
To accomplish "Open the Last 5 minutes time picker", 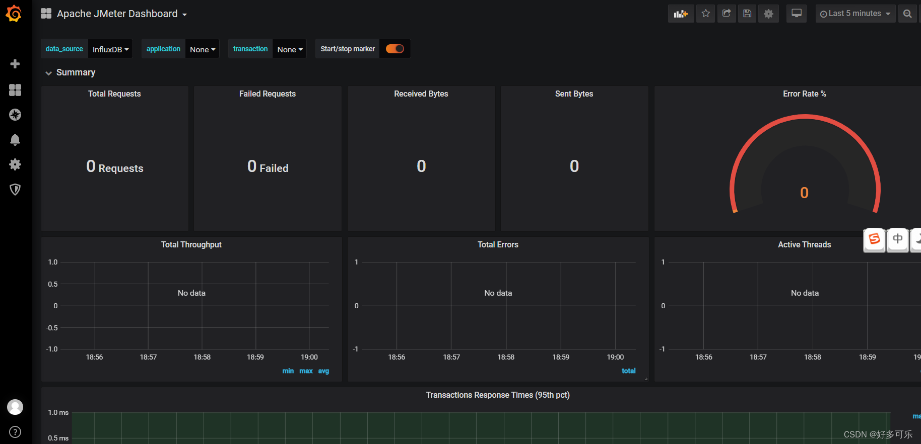I will tap(856, 14).
